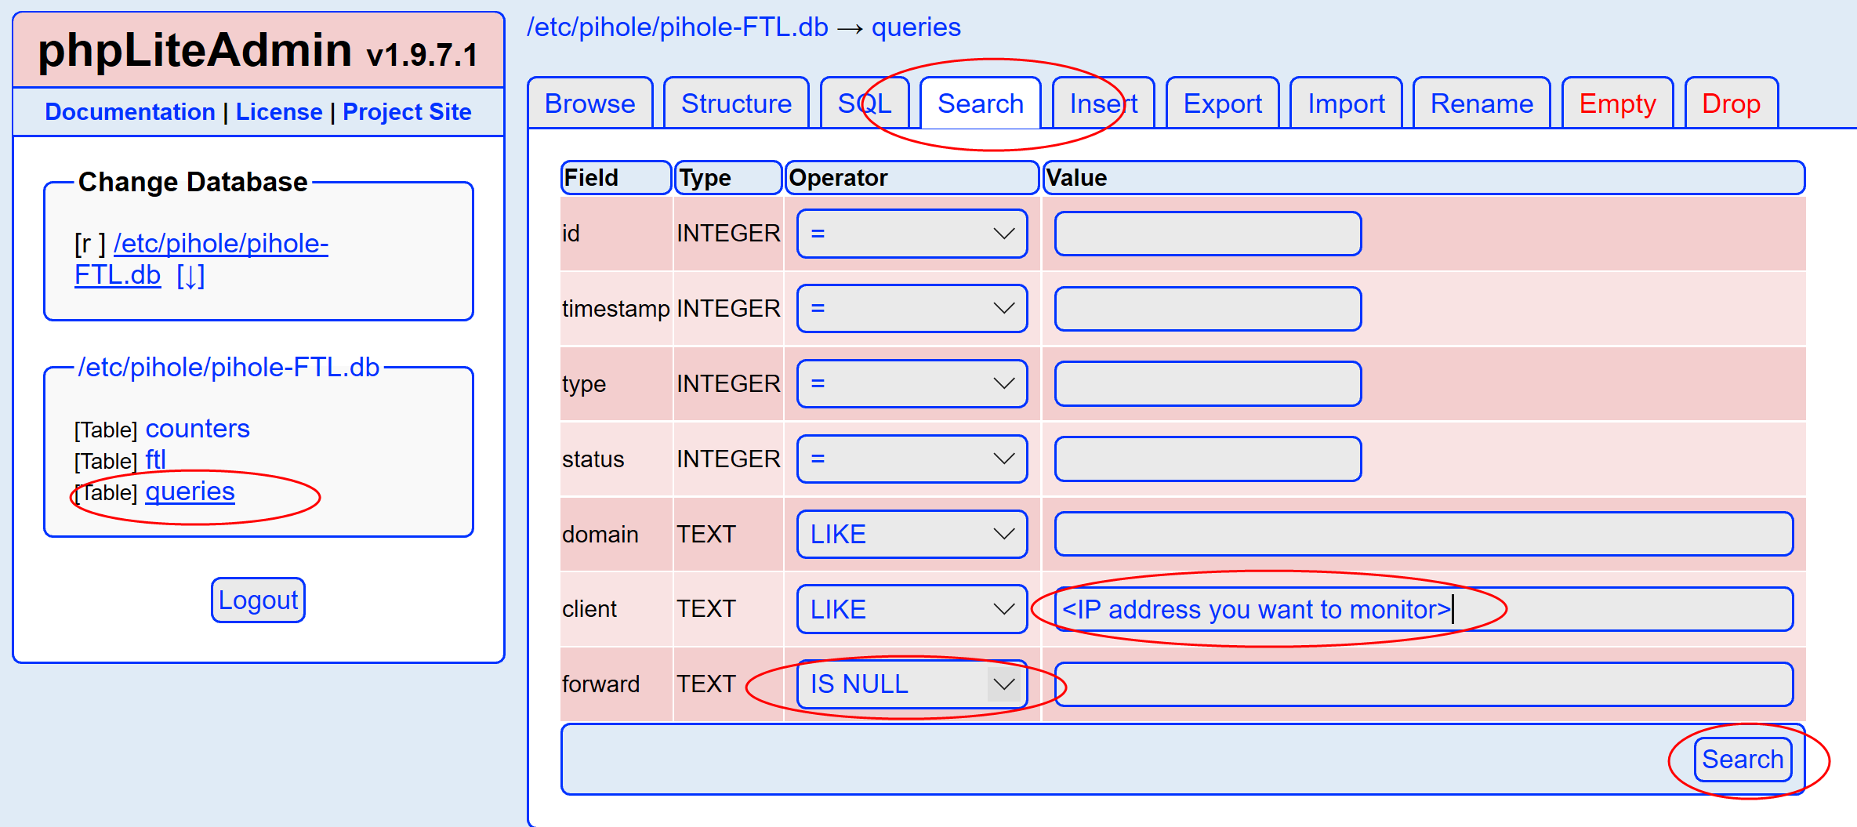Click the 'forward' field name cell
The image size is (1857, 827).
point(616,684)
